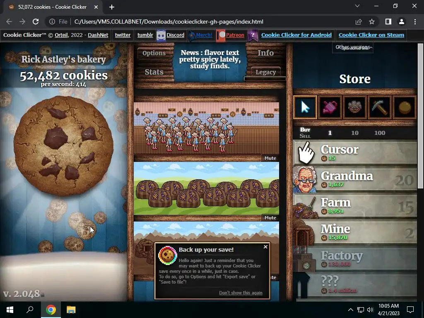Open the Orteil link
Viewport: 424px width, 318px height.
pyautogui.click(x=61, y=35)
